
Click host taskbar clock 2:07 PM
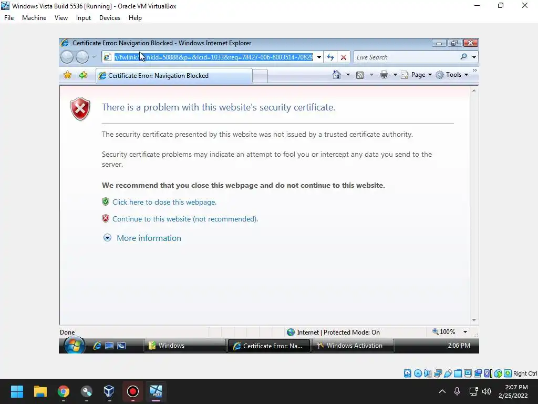point(516,387)
